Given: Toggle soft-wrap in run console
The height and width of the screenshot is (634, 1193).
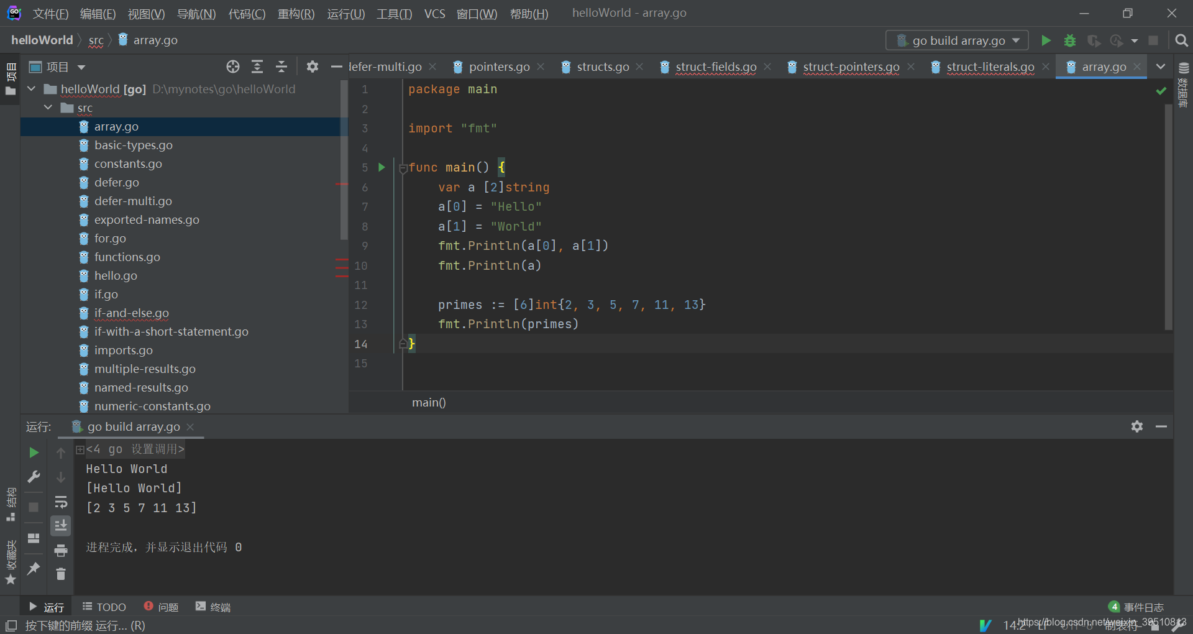Looking at the screenshot, I should tap(61, 502).
